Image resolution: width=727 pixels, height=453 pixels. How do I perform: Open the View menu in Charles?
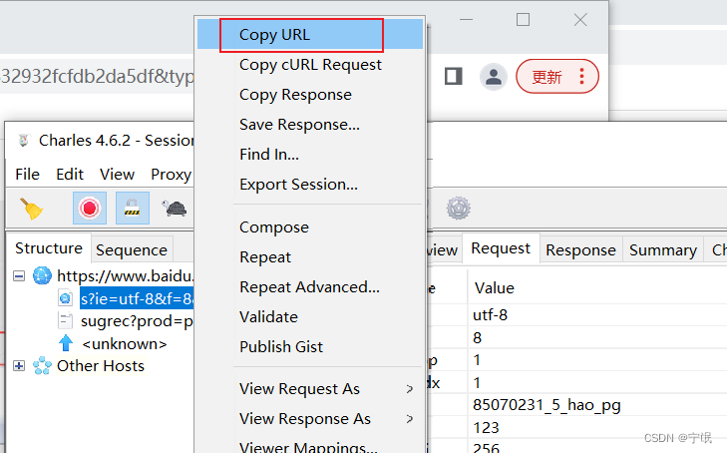pyautogui.click(x=117, y=175)
